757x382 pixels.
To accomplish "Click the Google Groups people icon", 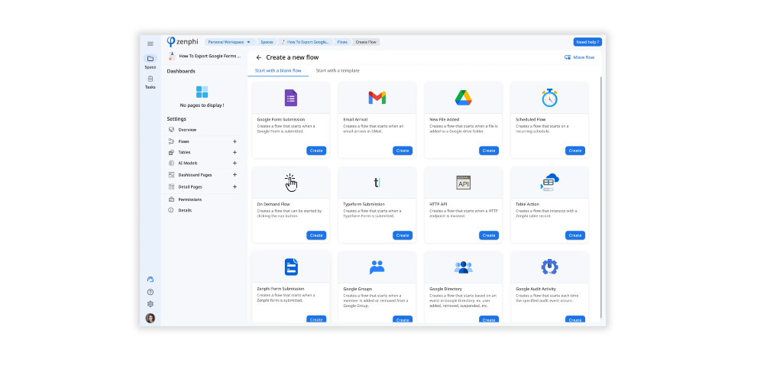I will [x=377, y=267].
